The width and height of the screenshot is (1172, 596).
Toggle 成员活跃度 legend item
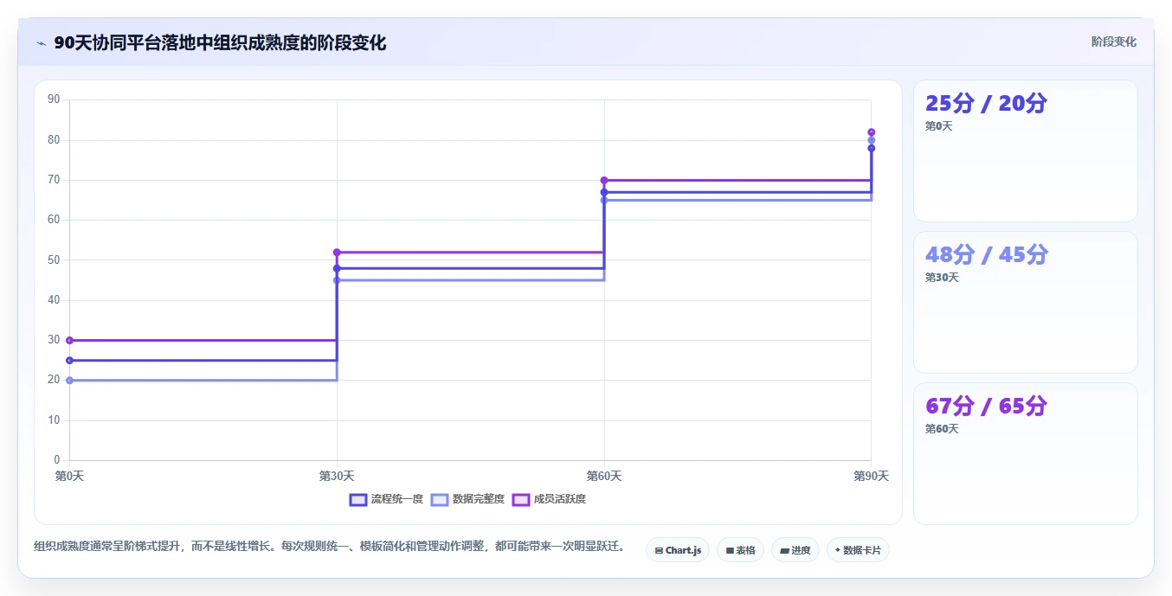[549, 499]
